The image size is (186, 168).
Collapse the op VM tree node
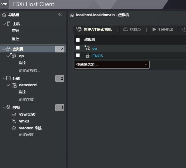point(8,56)
